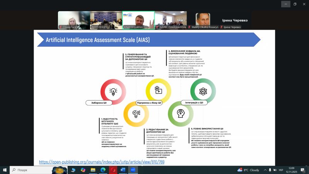Image resolution: width=309 pixels, height=174 pixels.
Task: Launch Copilot from the taskbar
Action: [83, 170]
